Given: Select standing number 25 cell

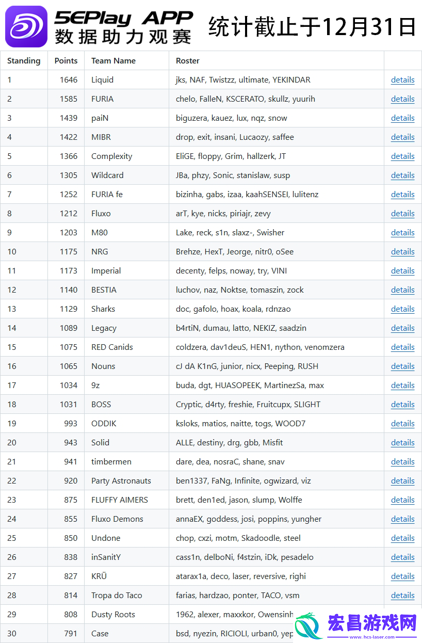Looking at the screenshot, I should [x=24, y=538].
